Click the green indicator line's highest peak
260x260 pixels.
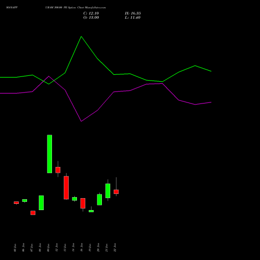81,36
